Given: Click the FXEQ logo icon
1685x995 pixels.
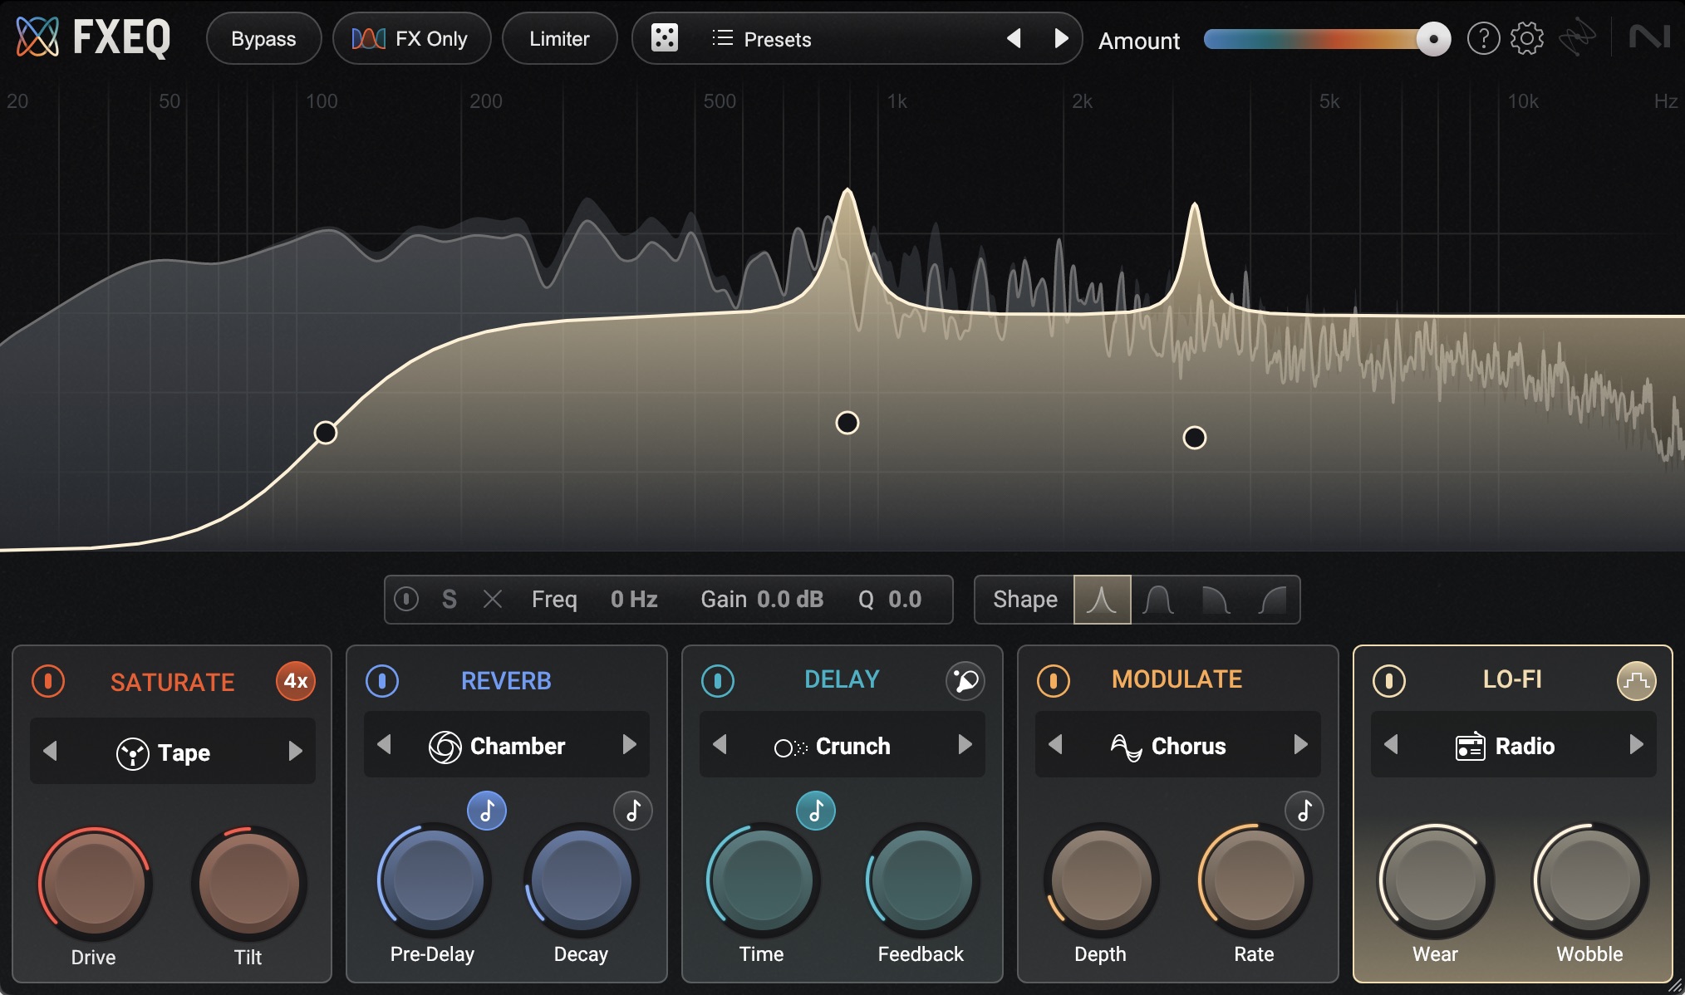Looking at the screenshot, I should 38,37.
